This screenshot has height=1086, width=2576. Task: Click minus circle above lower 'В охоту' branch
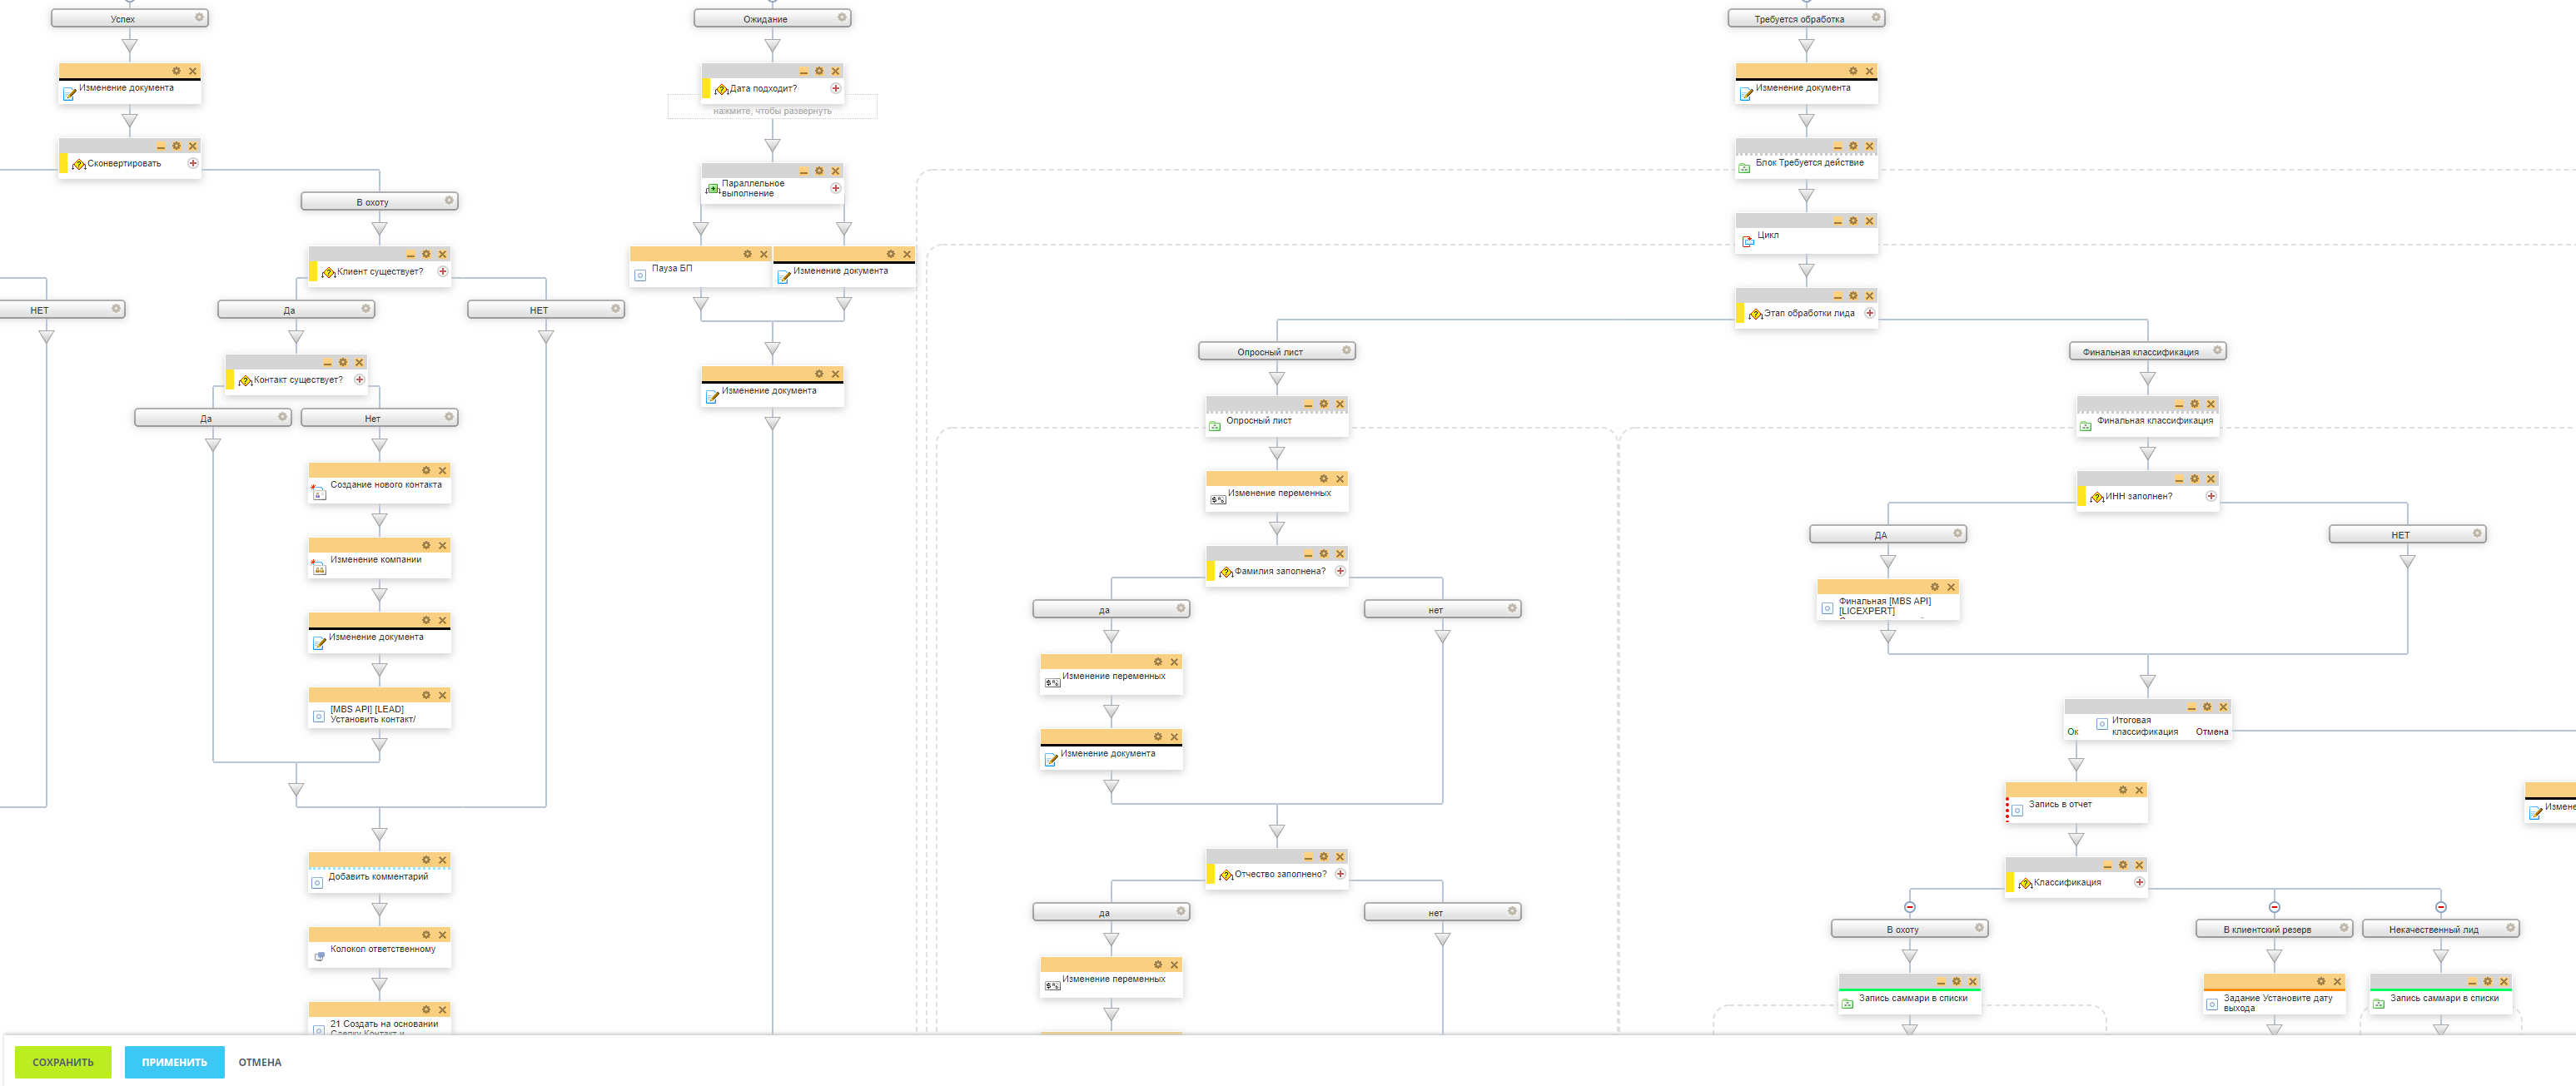pyautogui.click(x=1909, y=907)
